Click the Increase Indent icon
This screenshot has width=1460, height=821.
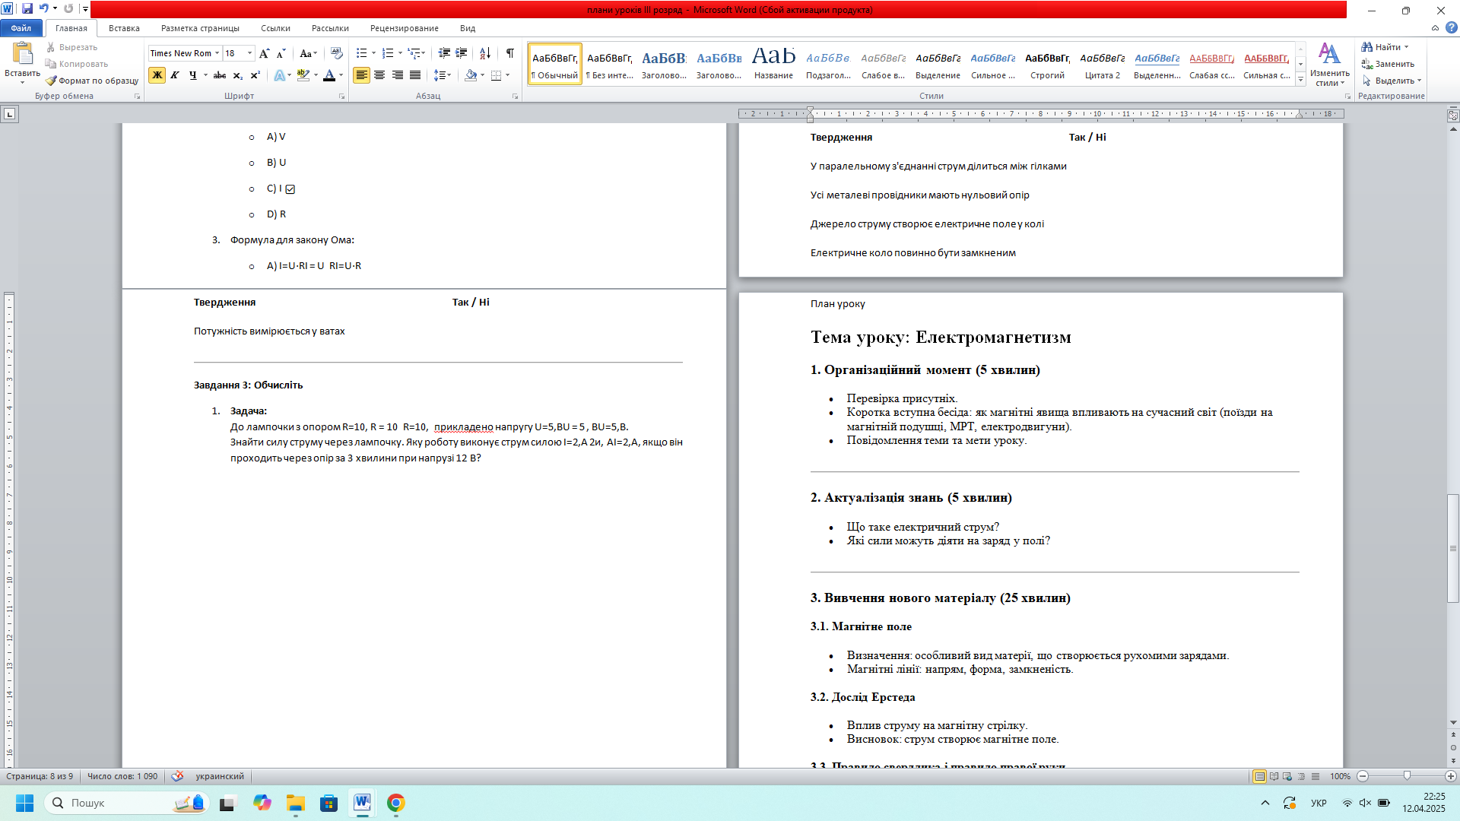coord(462,53)
